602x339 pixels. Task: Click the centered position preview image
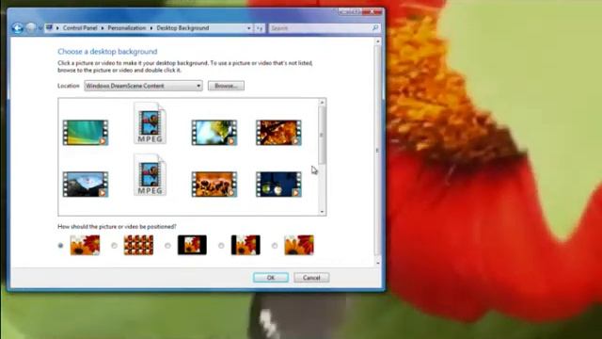tap(192, 245)
